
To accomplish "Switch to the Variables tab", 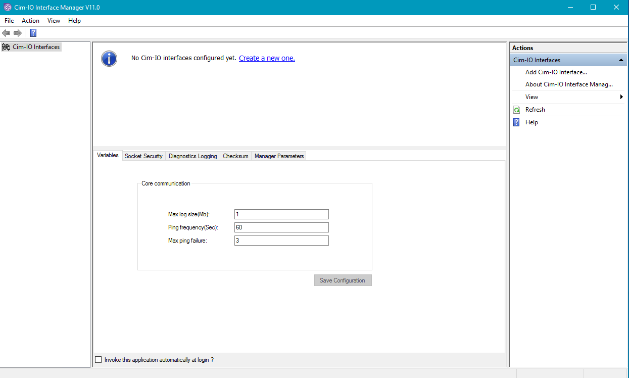I will 108,155.
